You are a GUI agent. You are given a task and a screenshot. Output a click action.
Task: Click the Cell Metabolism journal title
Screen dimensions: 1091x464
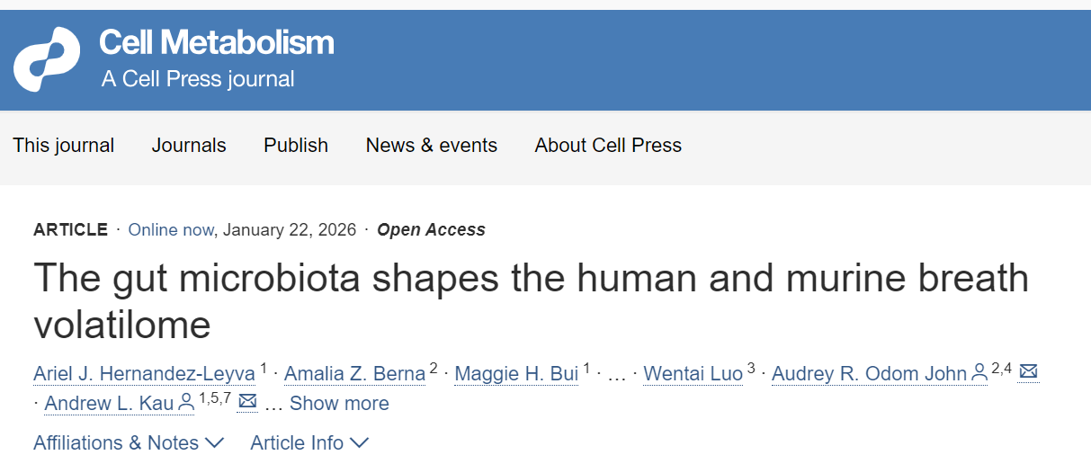[217, 42]
